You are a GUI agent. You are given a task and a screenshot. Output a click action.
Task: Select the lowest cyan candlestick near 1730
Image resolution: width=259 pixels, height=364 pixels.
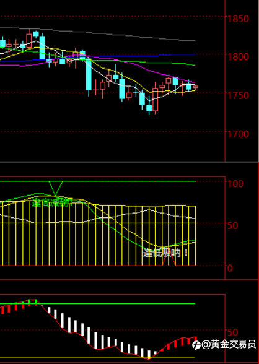[149, 108]
